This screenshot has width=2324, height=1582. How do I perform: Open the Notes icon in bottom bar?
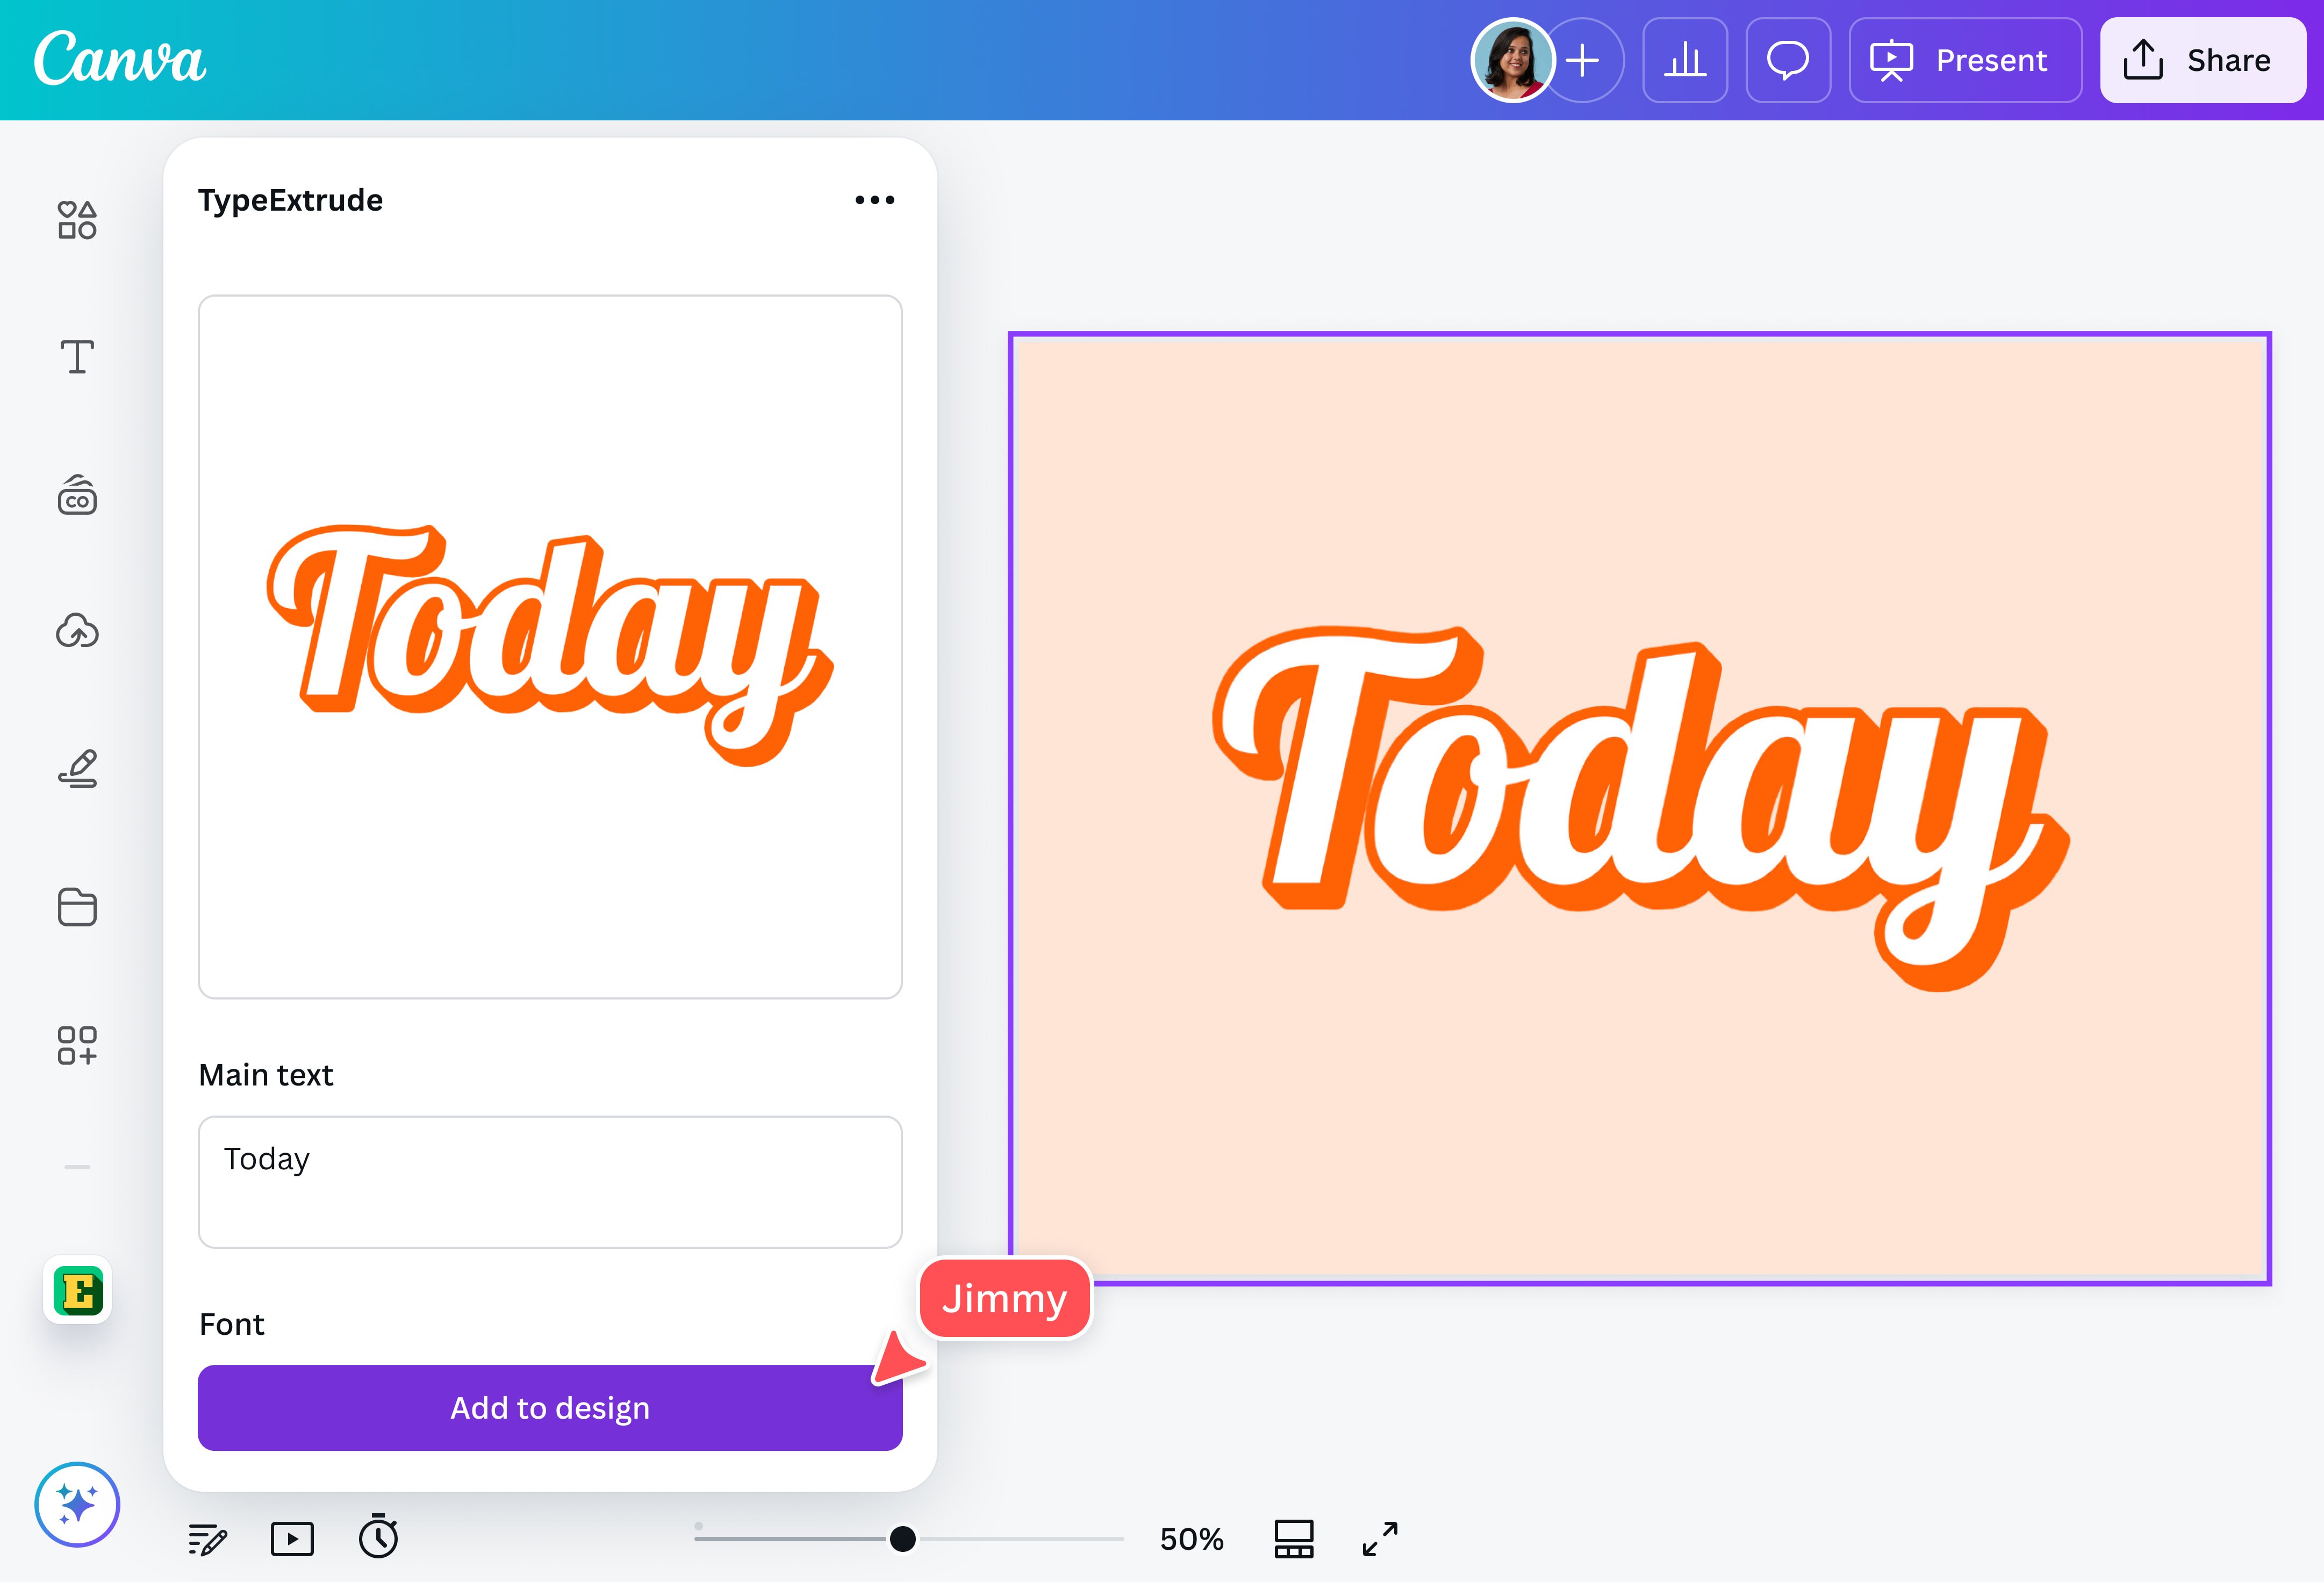(x=208, y=1539)
